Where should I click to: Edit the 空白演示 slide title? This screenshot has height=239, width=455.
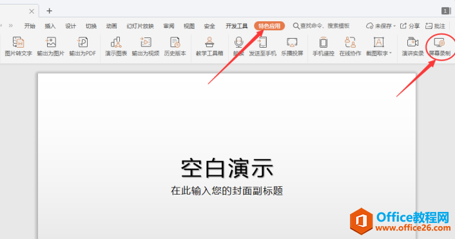click(x=227, y=168)
